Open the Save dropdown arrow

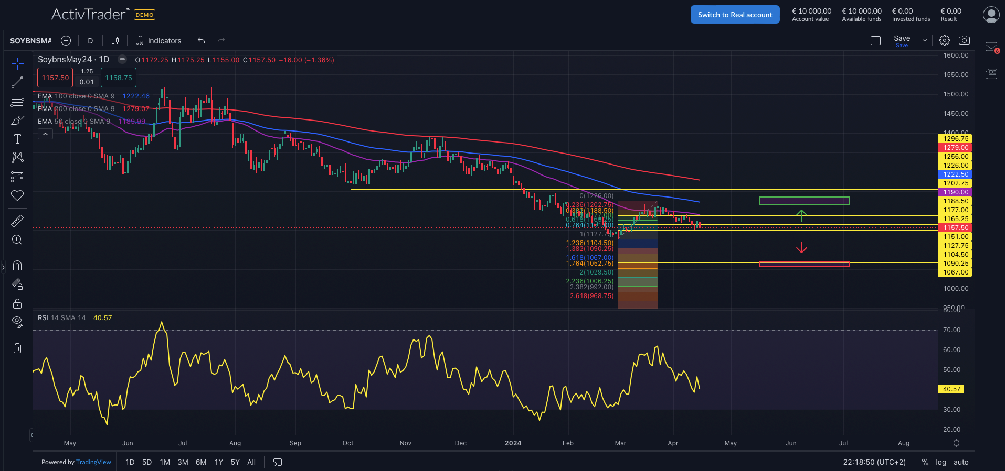(925, 40)
